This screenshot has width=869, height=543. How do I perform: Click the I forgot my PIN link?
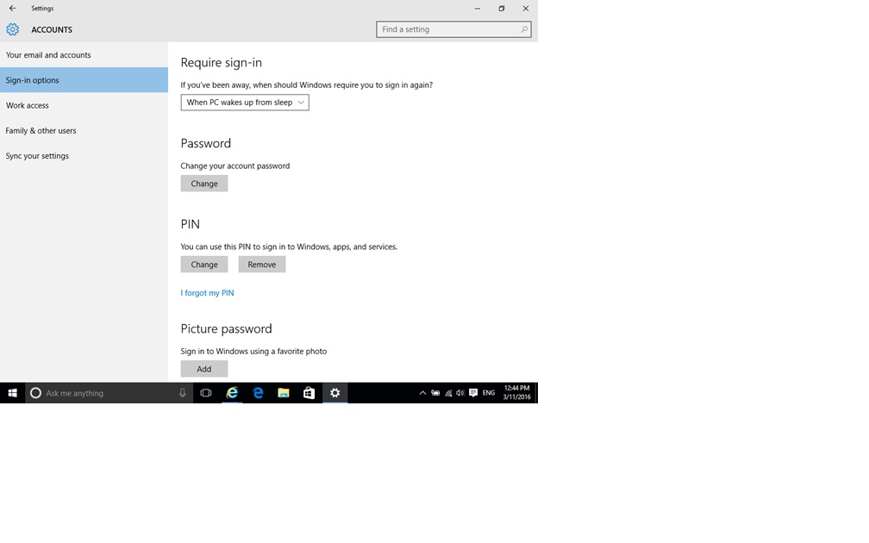[x=207, y=293]
